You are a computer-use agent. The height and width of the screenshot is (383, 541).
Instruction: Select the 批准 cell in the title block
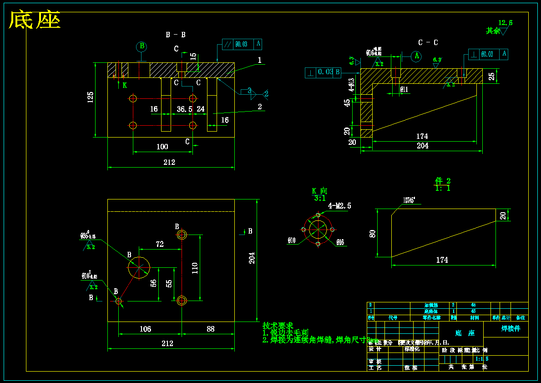coord(411,368)
